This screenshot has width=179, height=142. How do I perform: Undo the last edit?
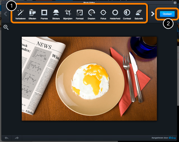(x=7, y=138)
